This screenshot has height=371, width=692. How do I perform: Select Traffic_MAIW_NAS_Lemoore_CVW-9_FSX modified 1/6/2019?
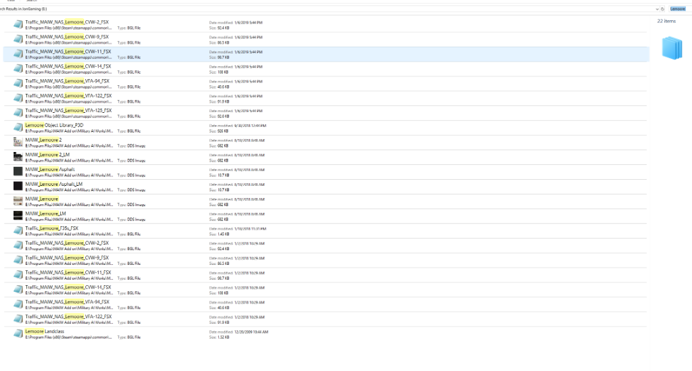[67, 36]
